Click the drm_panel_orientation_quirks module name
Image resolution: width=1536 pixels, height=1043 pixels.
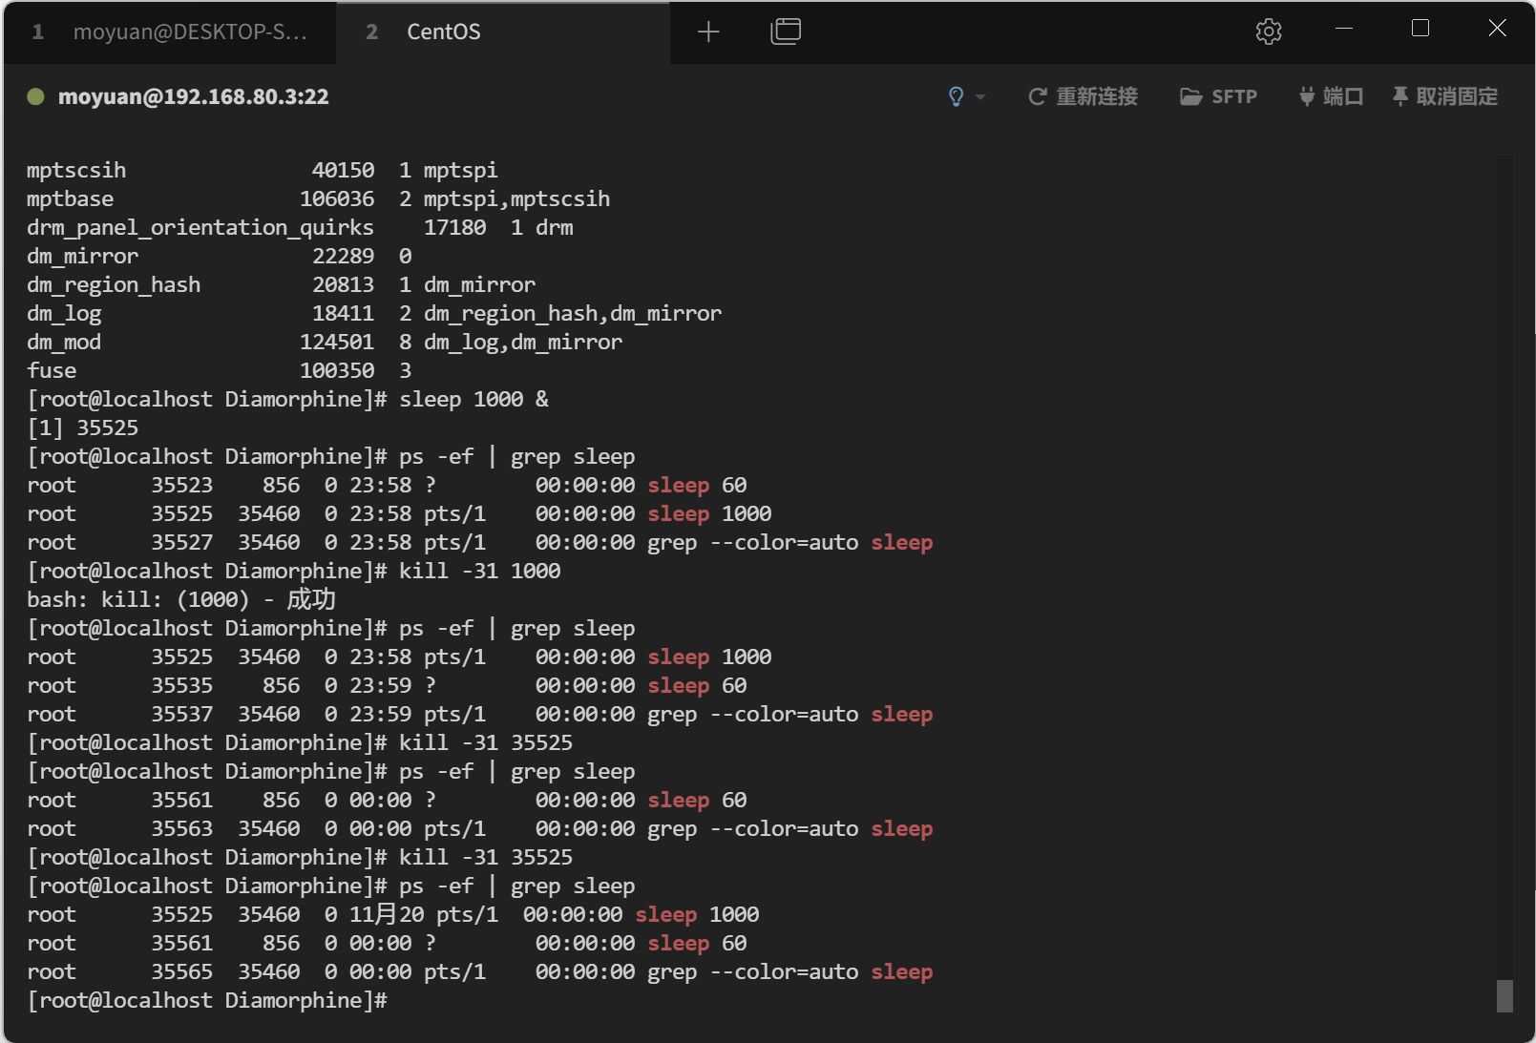point(200,227)
